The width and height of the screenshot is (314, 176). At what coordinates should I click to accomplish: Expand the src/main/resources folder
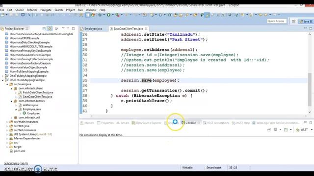tap(7, 122)
